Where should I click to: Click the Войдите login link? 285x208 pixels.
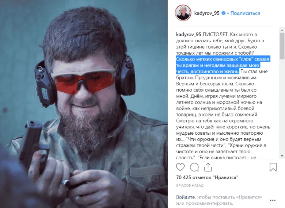click(185, 197)
